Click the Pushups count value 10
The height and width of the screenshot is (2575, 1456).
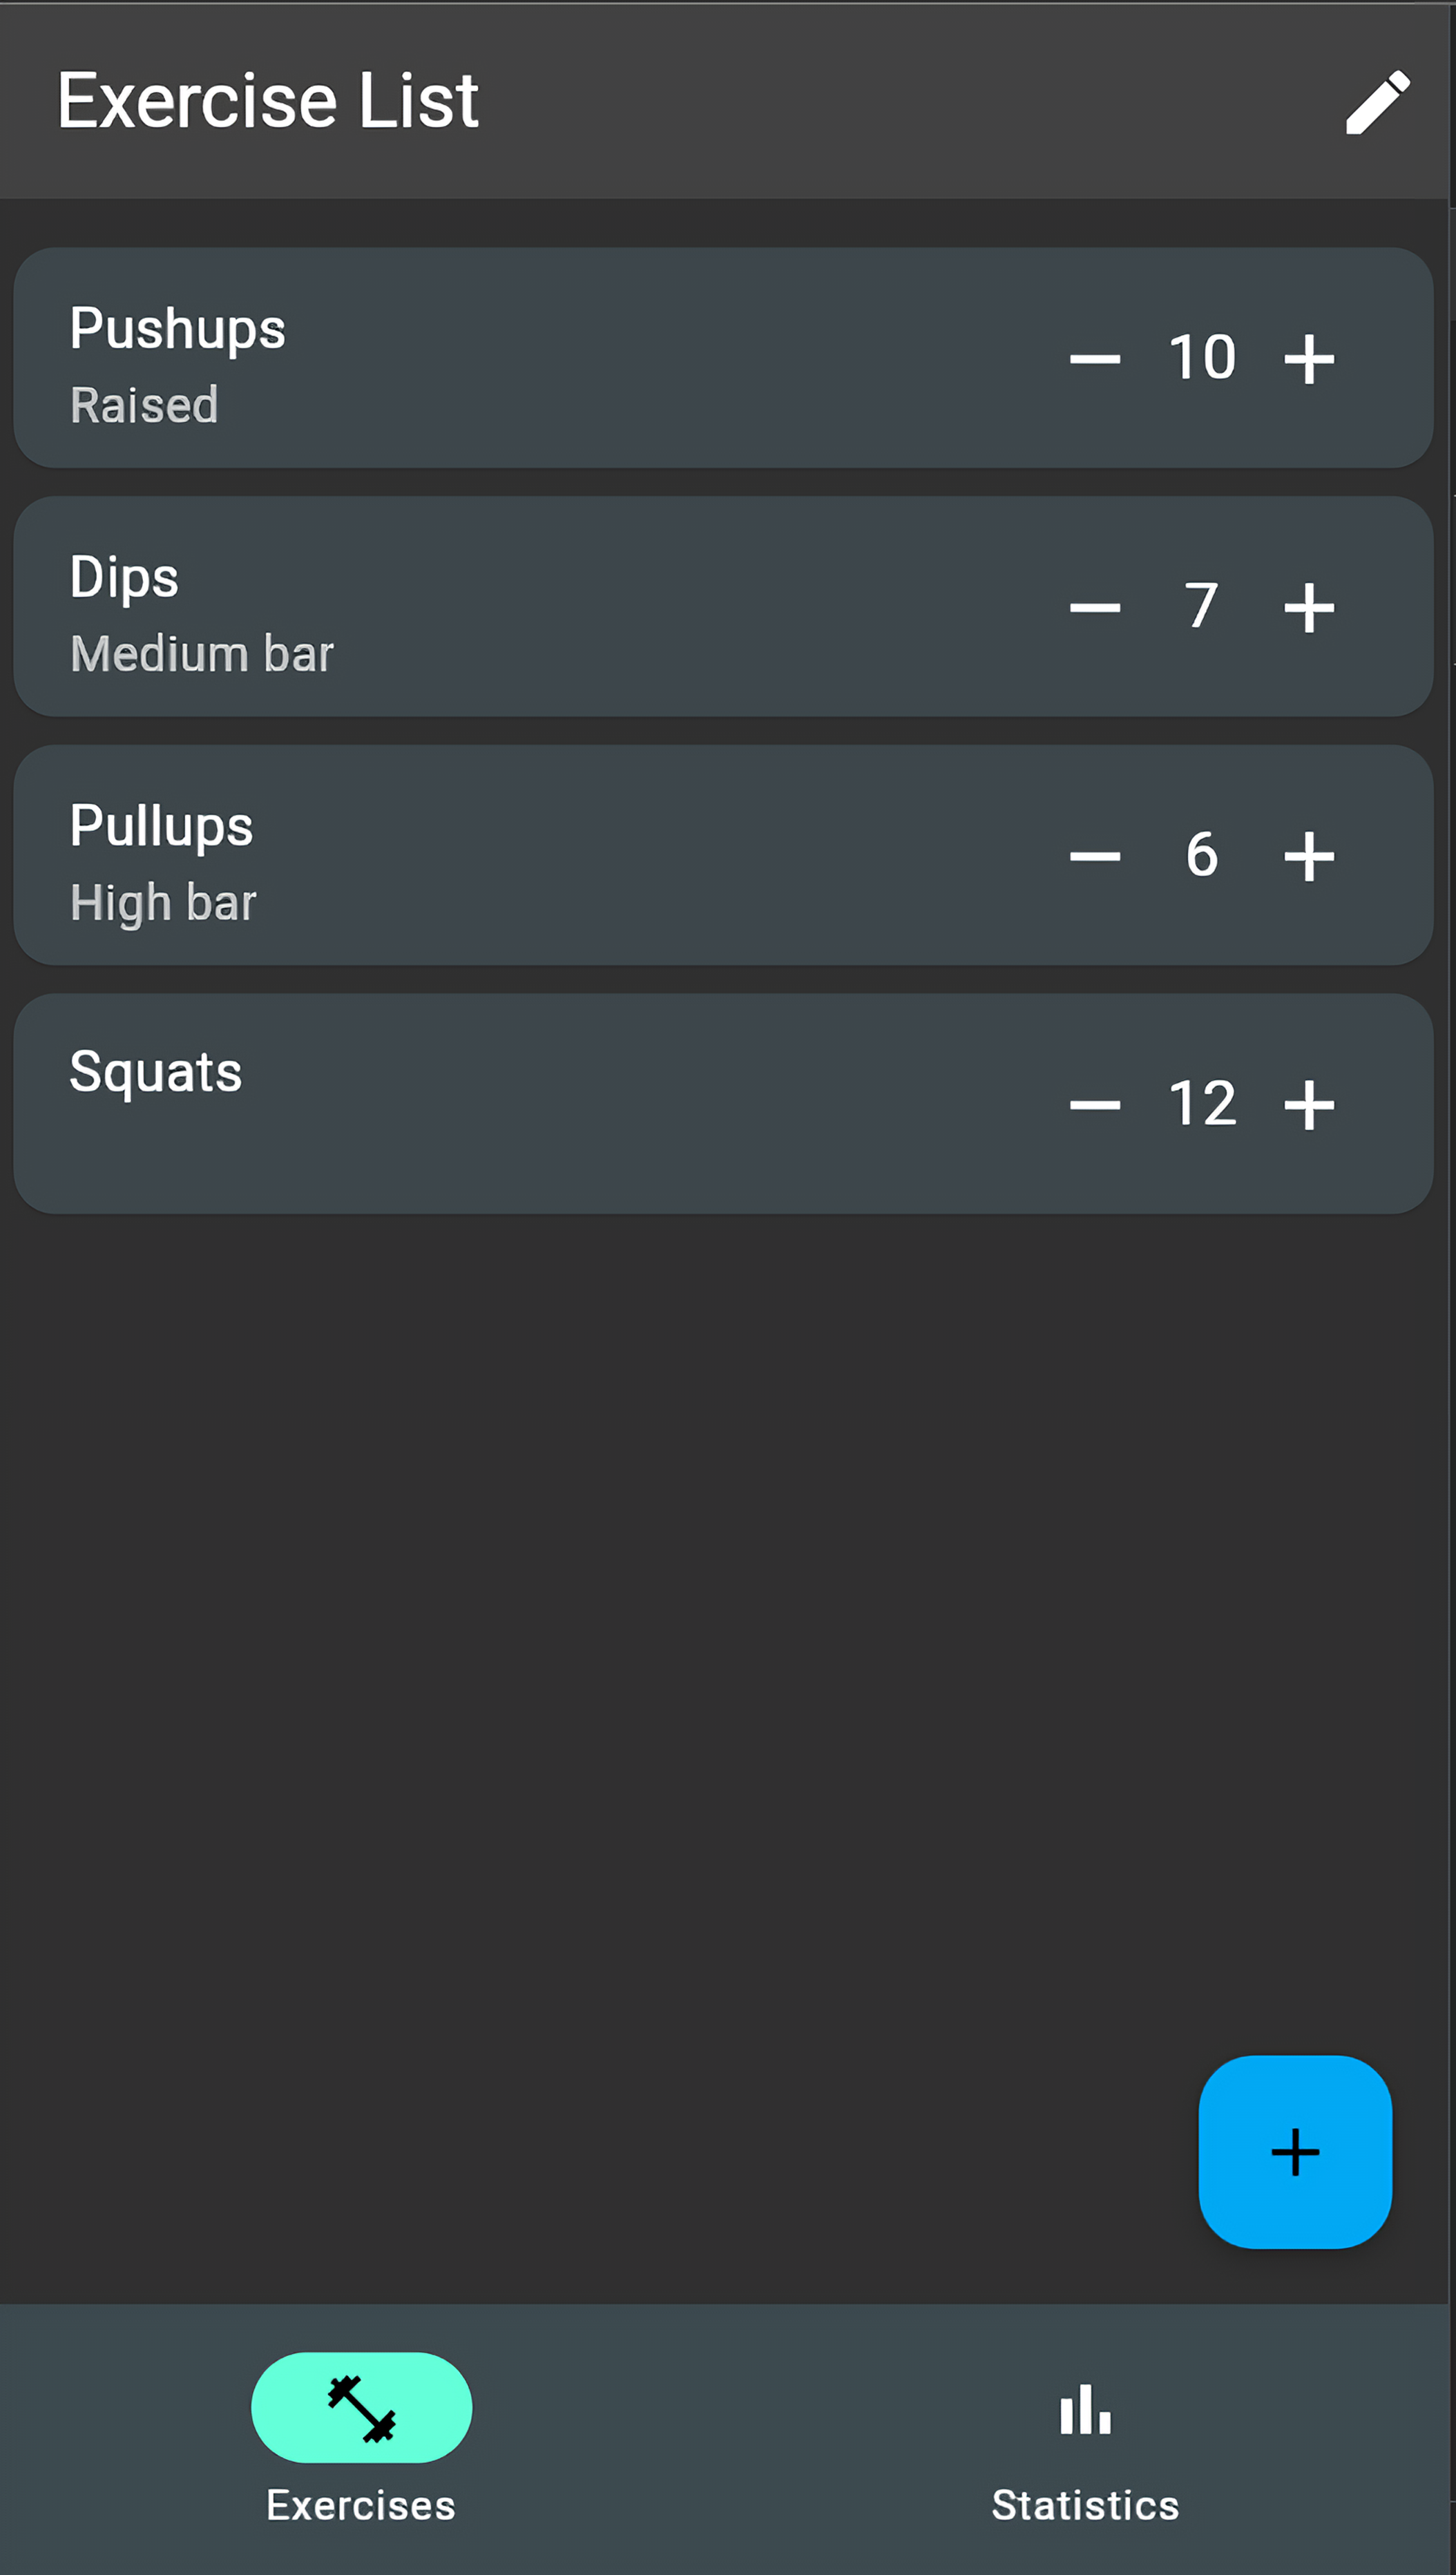tap(1202, 357)
